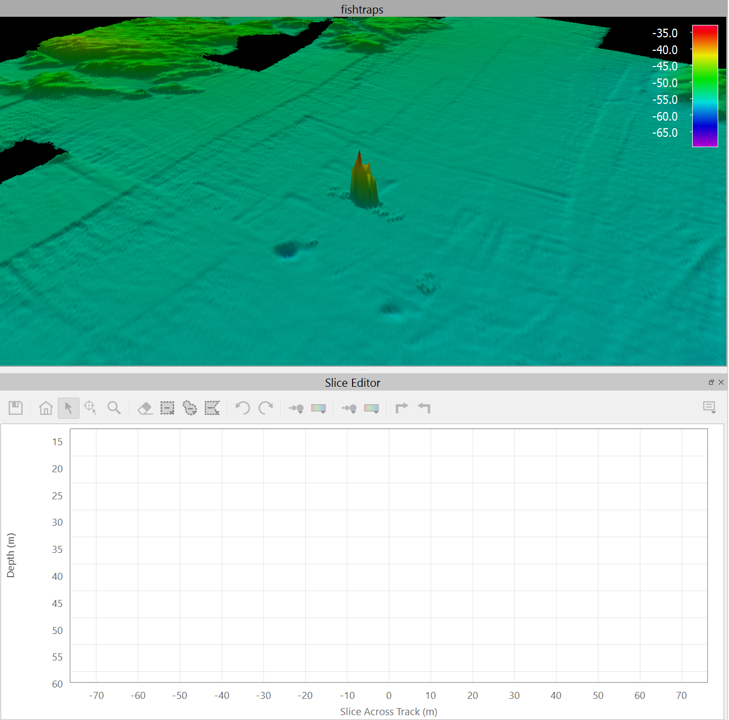The width and height of the screenshot is (729, 720).
Task: Open the second color gradient dropdown
Action: pyautogui.click(x=372, y=408)
